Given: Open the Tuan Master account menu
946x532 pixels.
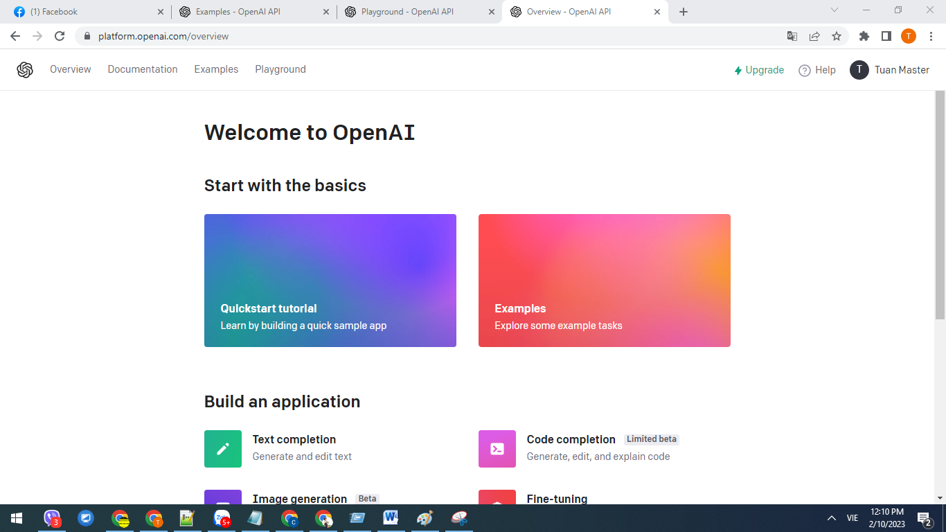Looking at the screenshot, I should coord(889,70).
